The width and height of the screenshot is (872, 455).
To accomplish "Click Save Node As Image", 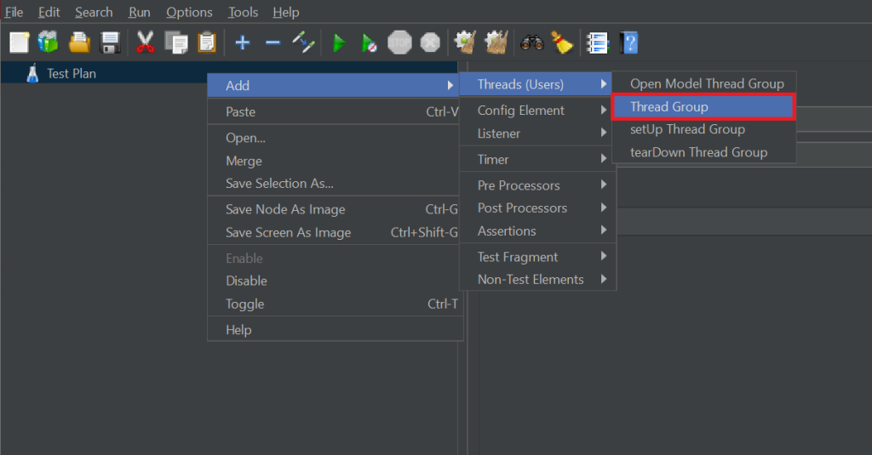I will [333, 209].
